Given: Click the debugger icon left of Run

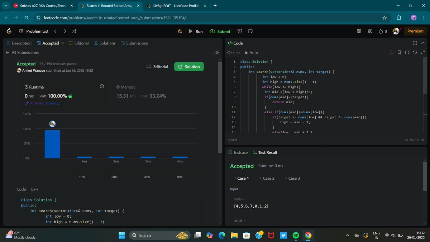Looking at the screenshot, I should click(x=180, y=31).
